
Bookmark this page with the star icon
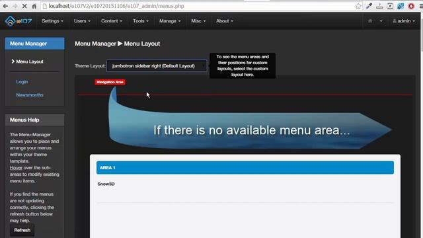click(358, 6)
